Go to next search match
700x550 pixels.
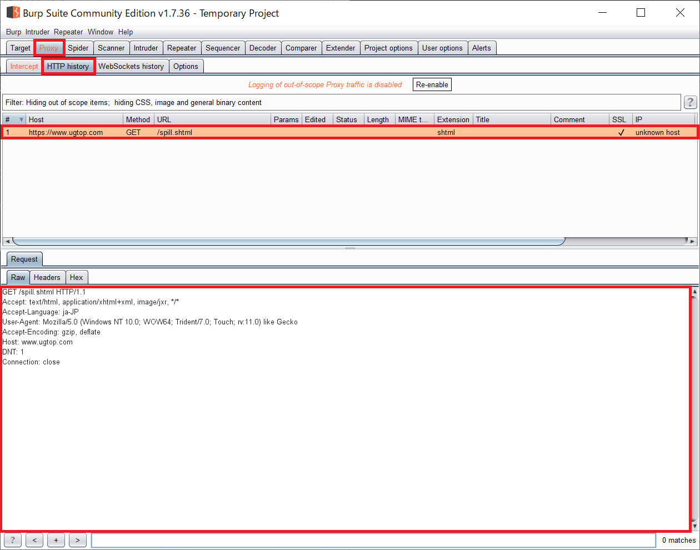pyautogui.click(x=78, y=540)
